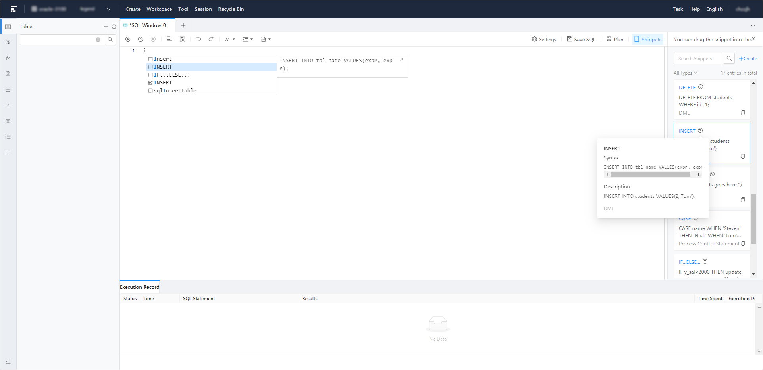763x370 pixels.
Task: Check the sqlInsertTable suggestion checkbox
Action: tap(150, 90)
